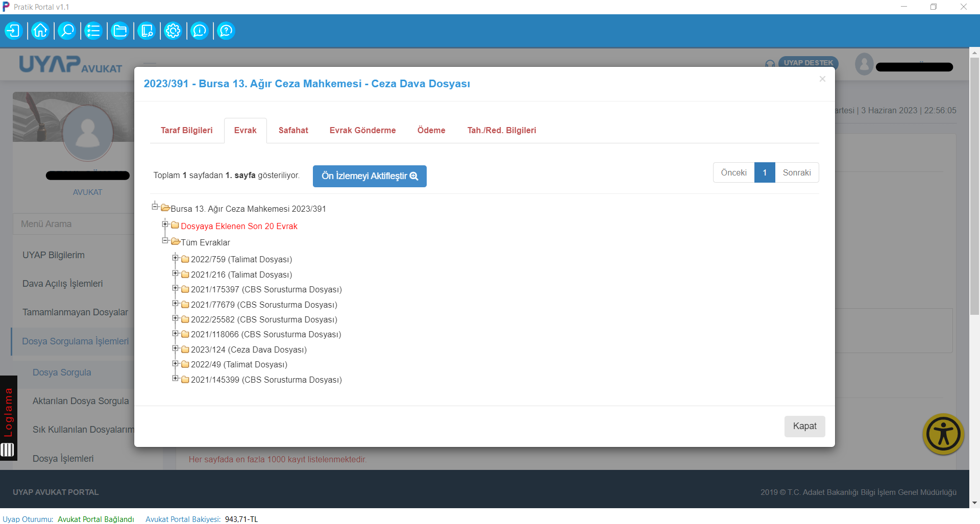Viewport: 980px width, 524px height.
Task: Open the vertical Loglama side panel
Action: (9, 412)
